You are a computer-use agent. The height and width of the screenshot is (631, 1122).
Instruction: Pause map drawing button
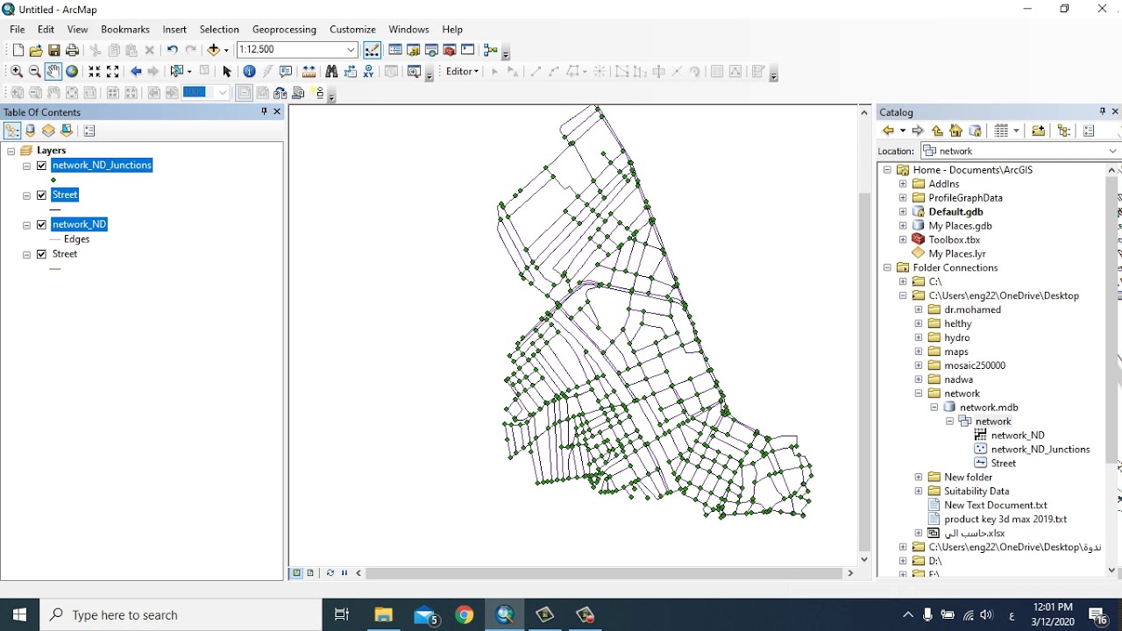coord(344,573)
